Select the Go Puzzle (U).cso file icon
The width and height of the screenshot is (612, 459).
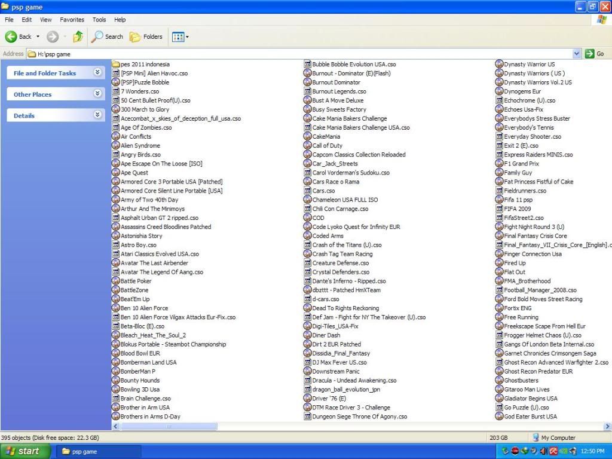pos(499,408)
